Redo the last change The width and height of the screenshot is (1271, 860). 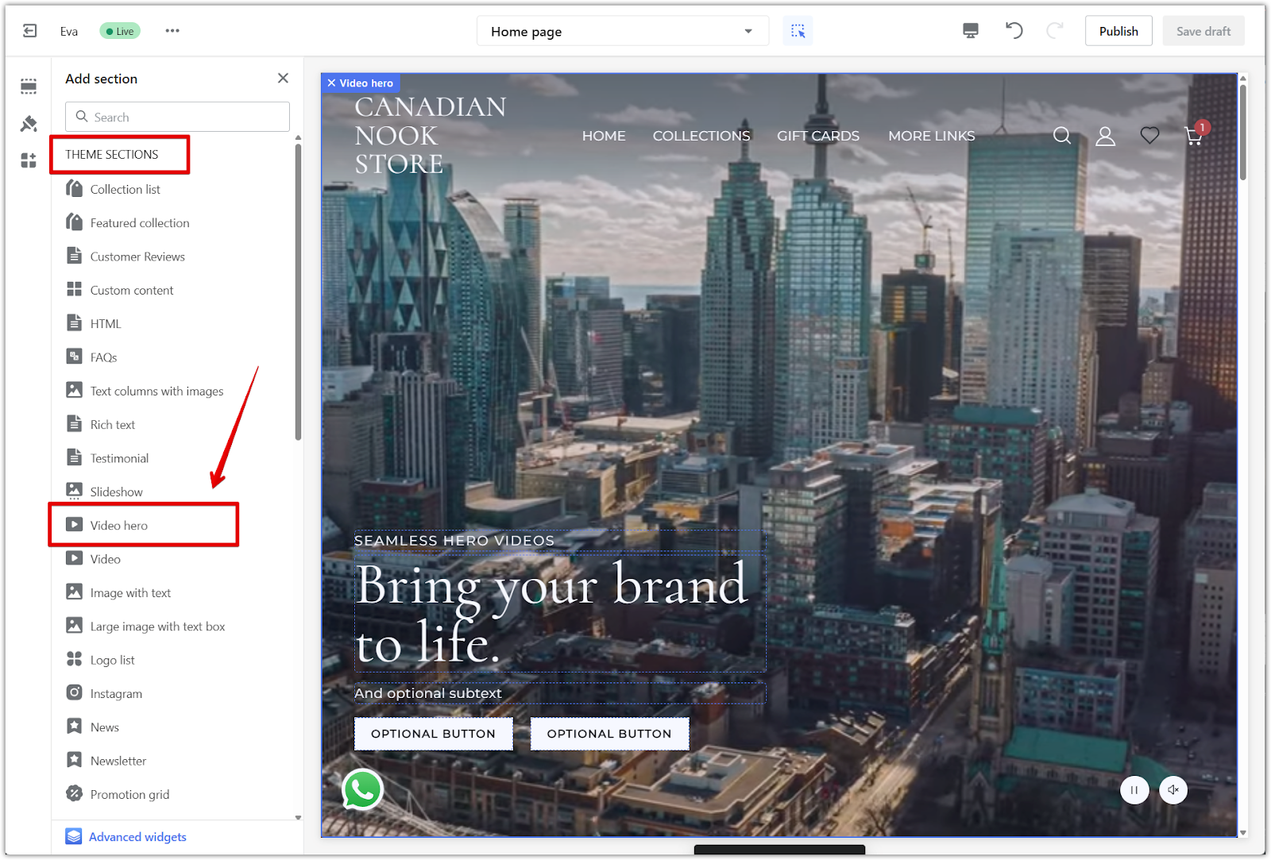1055,31
